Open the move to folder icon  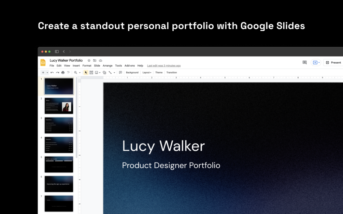(95, 61)
